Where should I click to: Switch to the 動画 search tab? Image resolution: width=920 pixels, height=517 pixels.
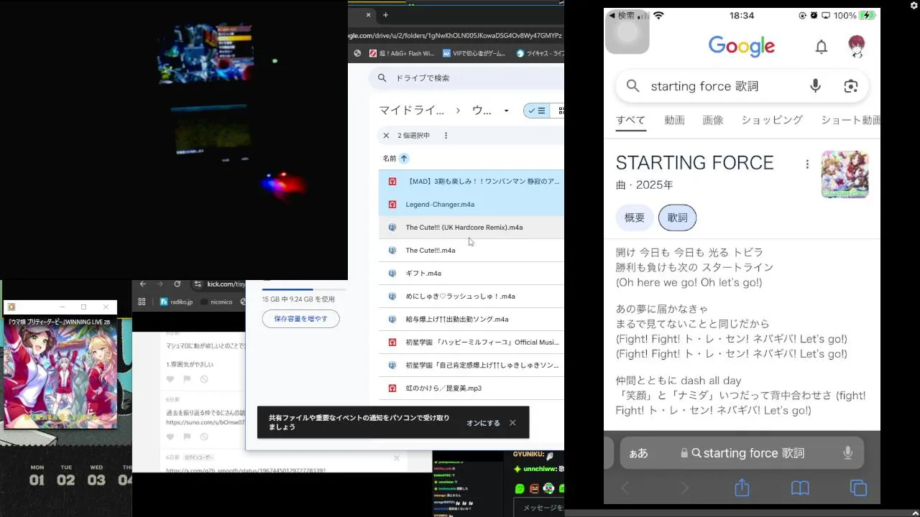[674, 120]
